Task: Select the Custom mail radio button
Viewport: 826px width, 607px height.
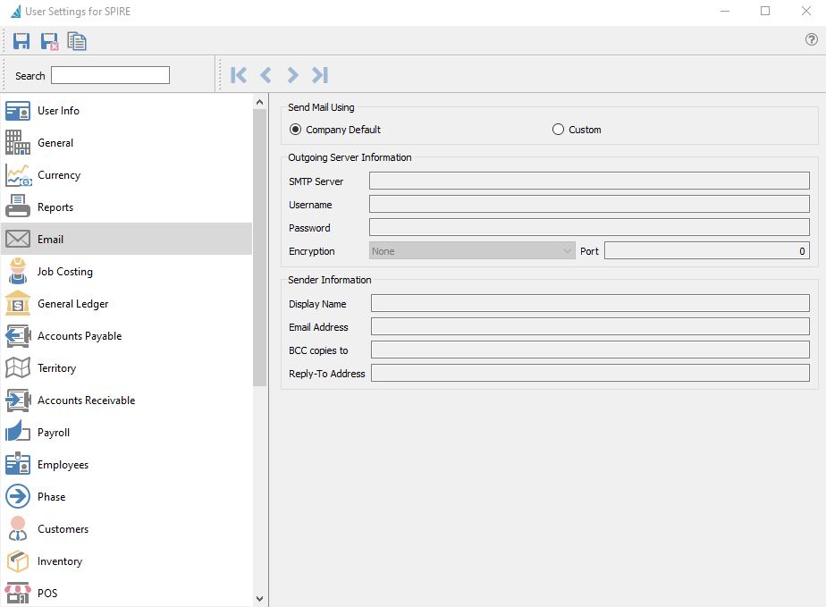Action: 559,130
